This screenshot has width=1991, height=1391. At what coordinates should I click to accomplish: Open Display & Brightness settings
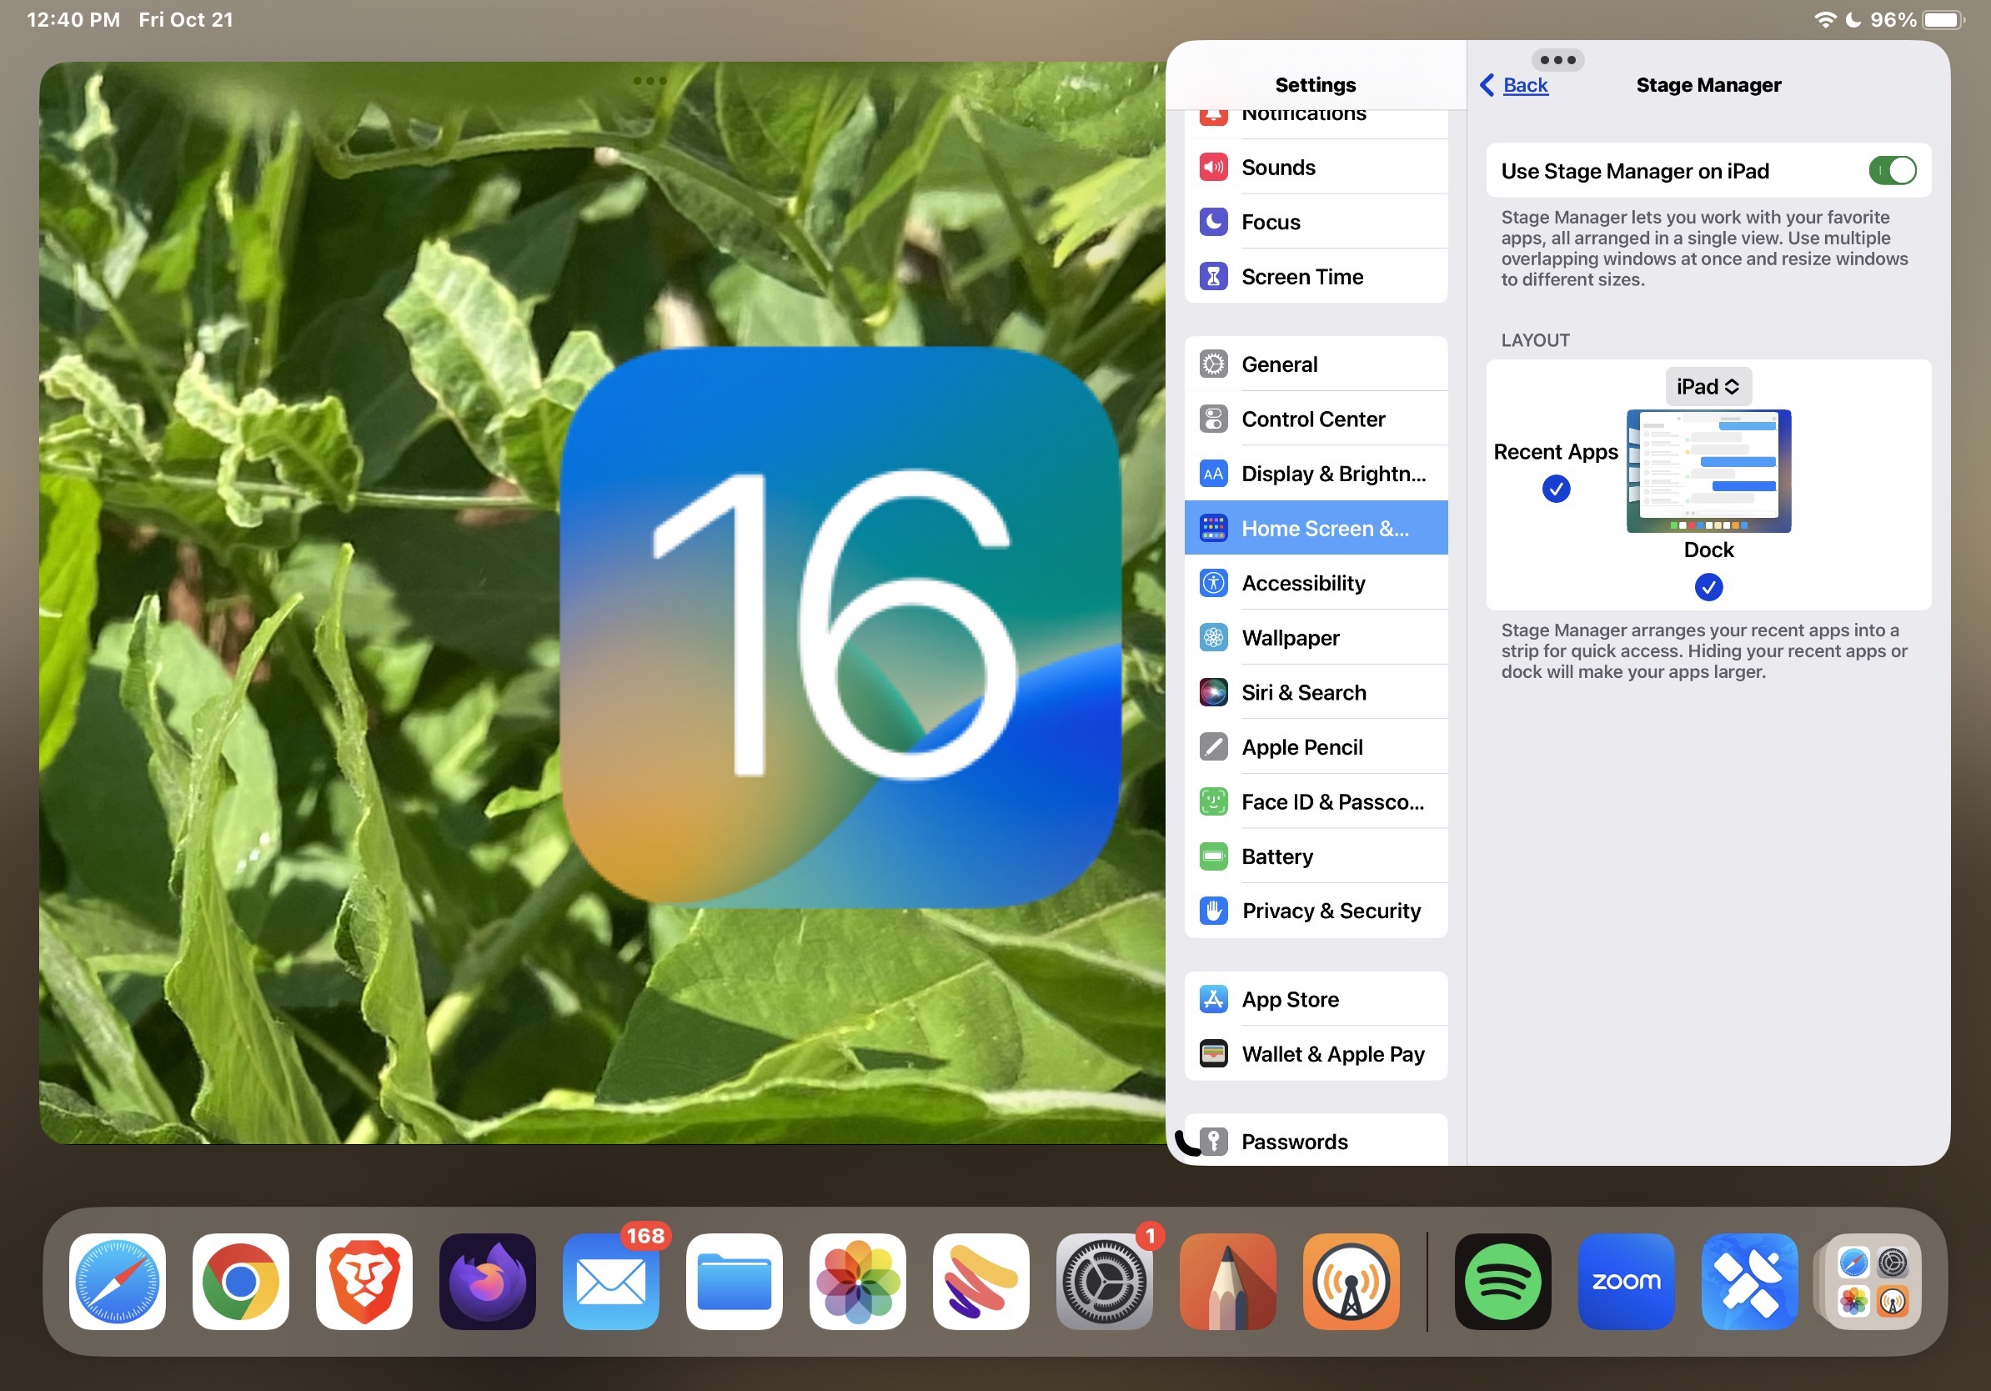(x=1316, y=474)
